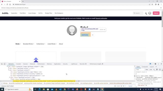
Task: Bookmark this page with the star icon
Action: [x=152, y=4]
